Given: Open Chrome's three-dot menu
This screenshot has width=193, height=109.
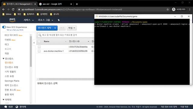Looking at the screenshot, I should click(x=190, y=9).
